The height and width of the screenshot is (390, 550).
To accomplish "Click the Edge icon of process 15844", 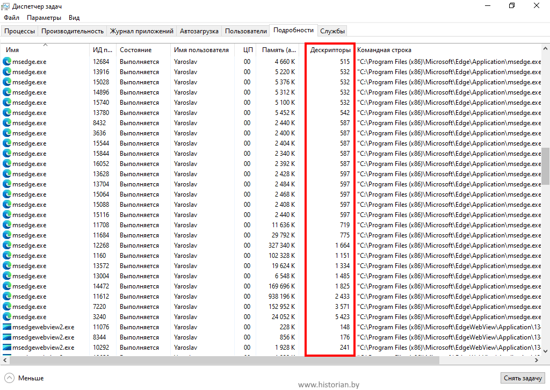I will pyautogui.click(x=7, y=153).
